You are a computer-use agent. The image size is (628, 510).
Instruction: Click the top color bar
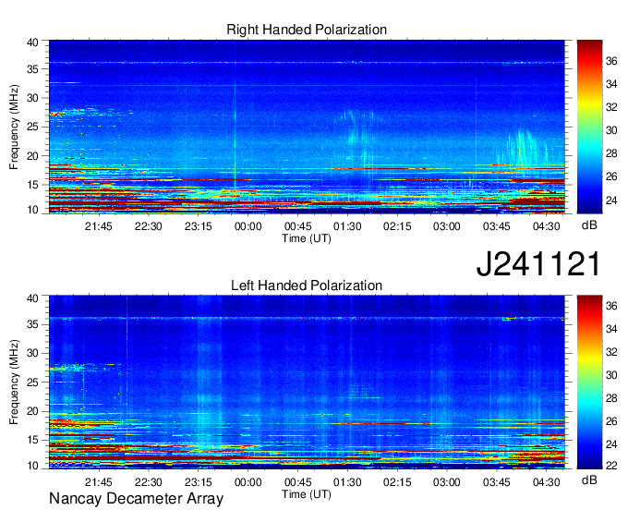(x=589, y=127)
